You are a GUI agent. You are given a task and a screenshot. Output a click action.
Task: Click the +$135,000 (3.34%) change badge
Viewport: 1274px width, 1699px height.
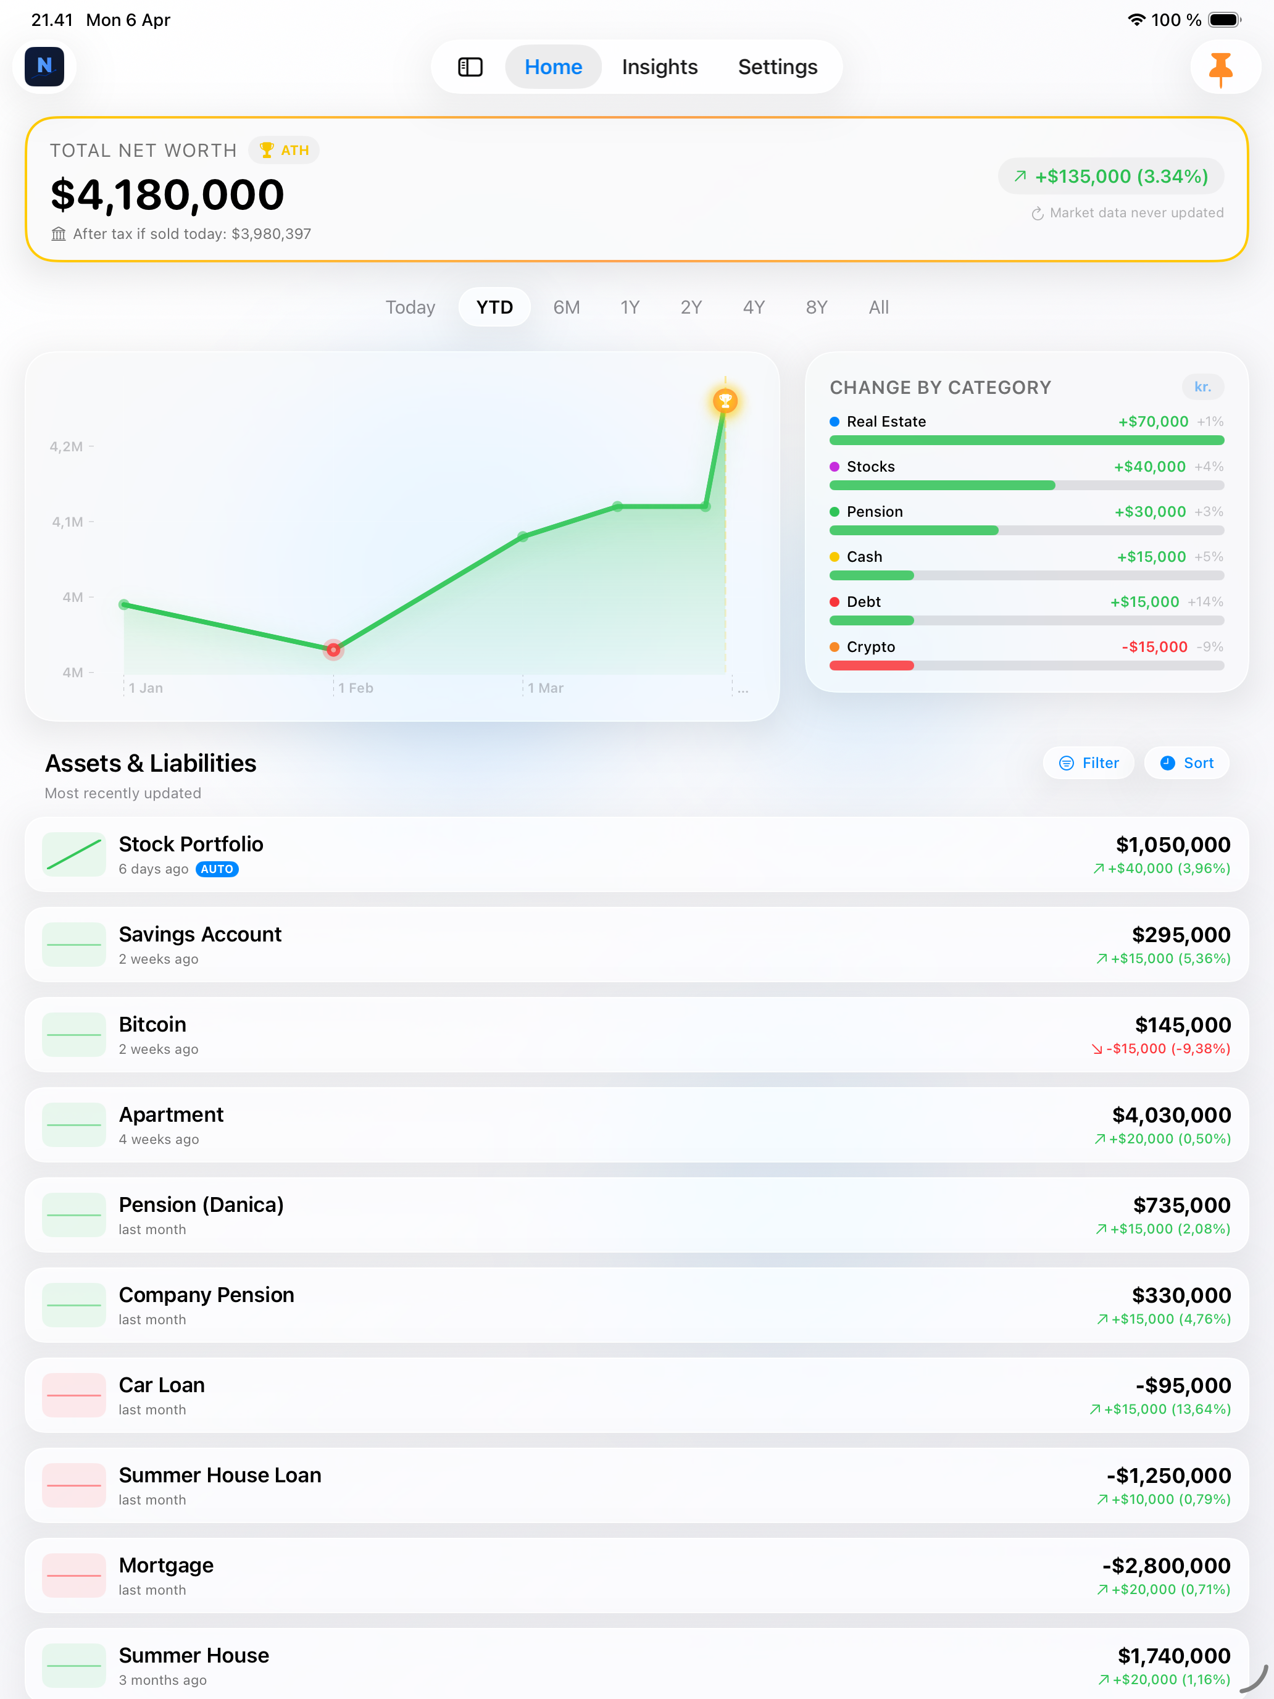click(1110, 177)
